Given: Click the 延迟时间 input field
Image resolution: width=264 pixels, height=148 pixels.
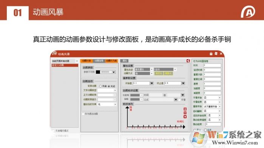Looking at the screenshot, I should click(212, 70).
